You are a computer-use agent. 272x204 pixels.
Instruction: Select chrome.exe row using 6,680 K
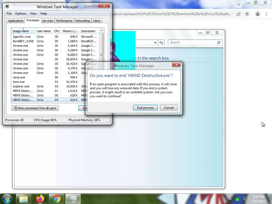(x=56, y=55)
